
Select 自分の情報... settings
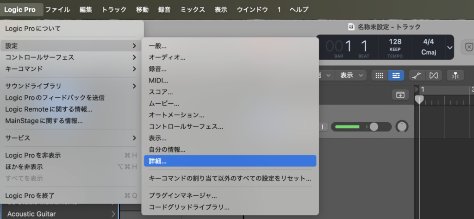pyautogui.click(x=230, y=150)
